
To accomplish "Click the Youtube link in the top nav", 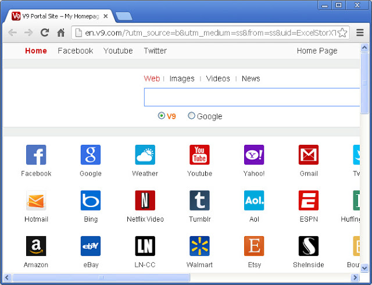I will click(x=118, y=51).
